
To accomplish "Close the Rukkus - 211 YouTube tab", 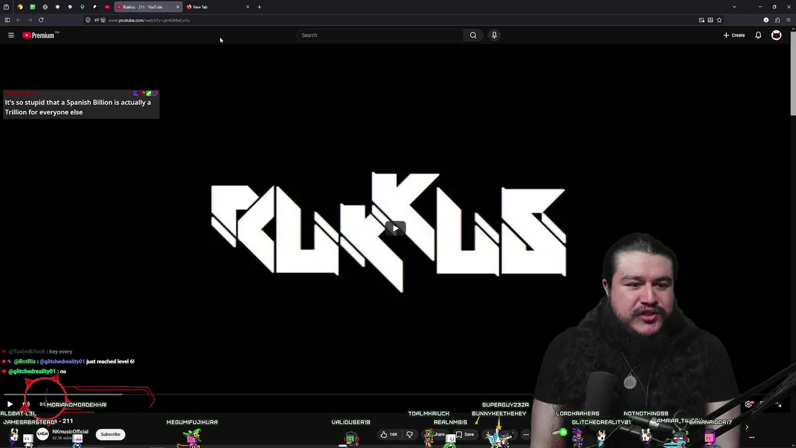I will click(x=178, y=7).
